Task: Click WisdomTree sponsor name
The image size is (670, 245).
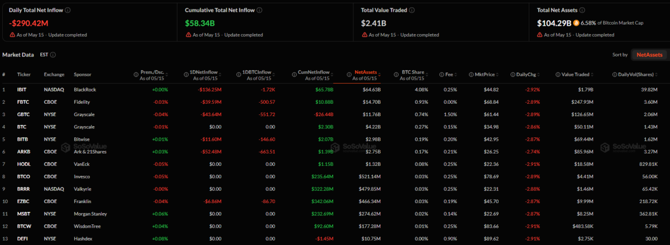Action: [x=86, y=225]
